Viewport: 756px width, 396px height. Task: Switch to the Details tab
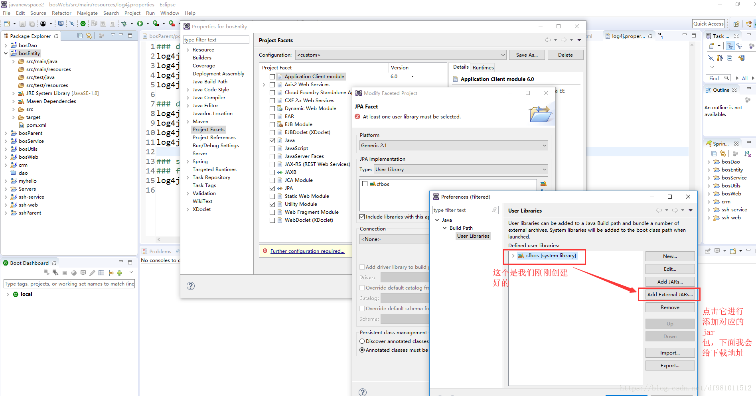click(461, 67)
